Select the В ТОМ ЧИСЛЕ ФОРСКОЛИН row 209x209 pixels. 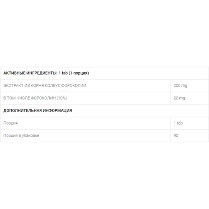pyautogui.click(x=104, y=98)
